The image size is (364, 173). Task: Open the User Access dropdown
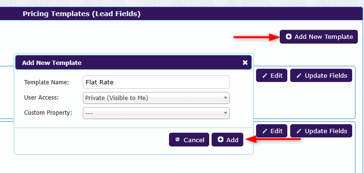pyautogui.click(x=156, y=98)
